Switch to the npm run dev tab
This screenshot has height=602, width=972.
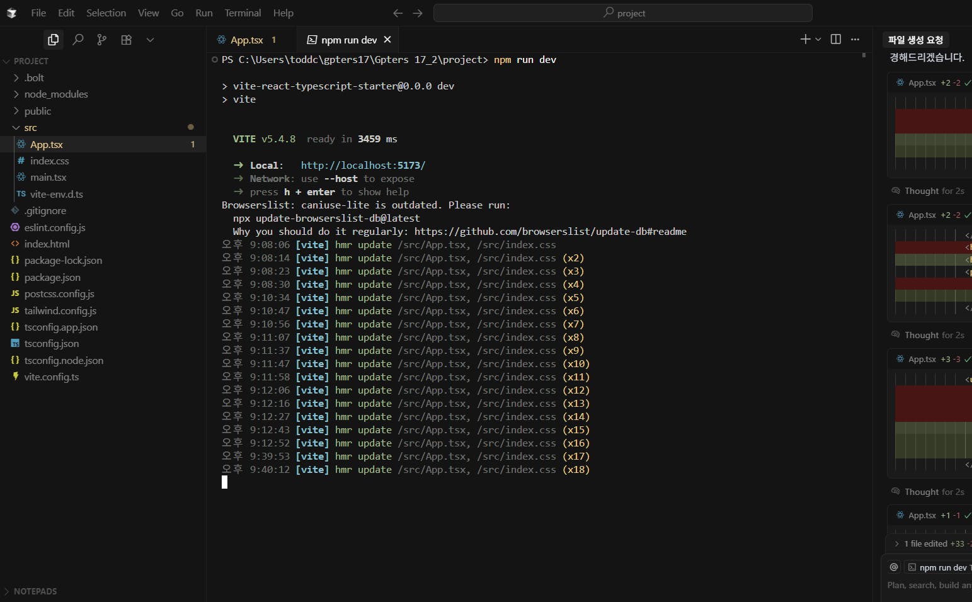[348, 40]
